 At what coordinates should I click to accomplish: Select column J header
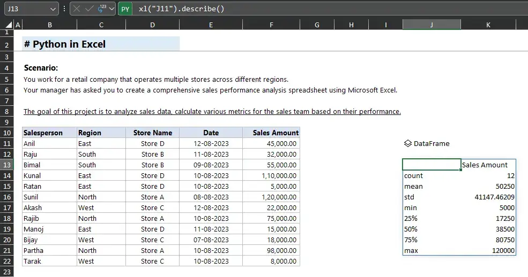click(431, 25)
